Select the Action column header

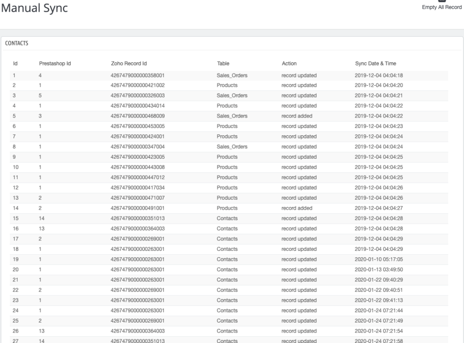coord(289,64)
